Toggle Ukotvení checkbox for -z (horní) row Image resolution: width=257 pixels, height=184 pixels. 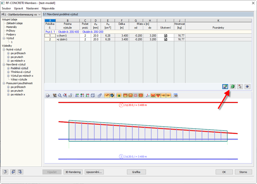tap(166, 35)
